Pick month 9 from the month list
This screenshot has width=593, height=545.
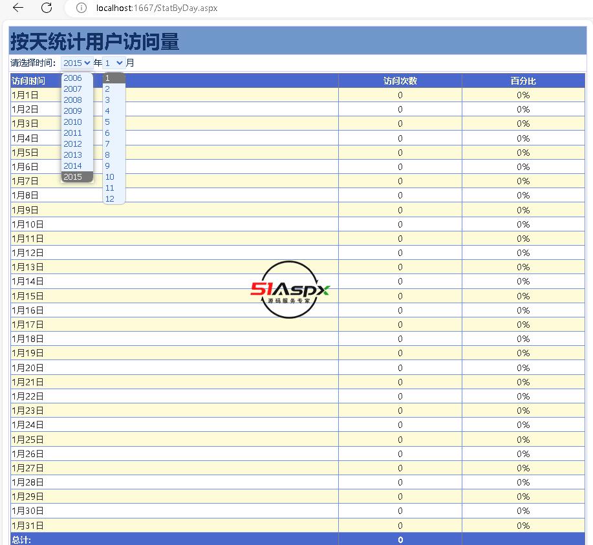(108, 166)
